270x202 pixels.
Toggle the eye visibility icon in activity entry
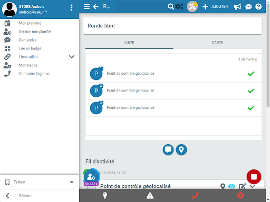[x=232, y=186]
